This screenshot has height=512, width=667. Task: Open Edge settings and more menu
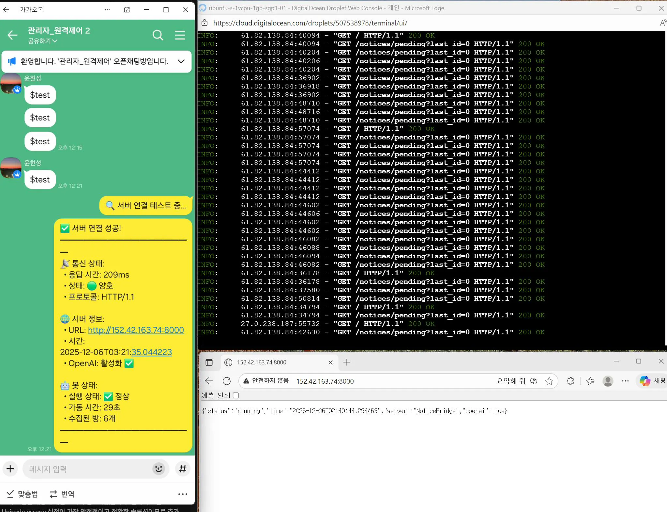[x=625, y=381]
